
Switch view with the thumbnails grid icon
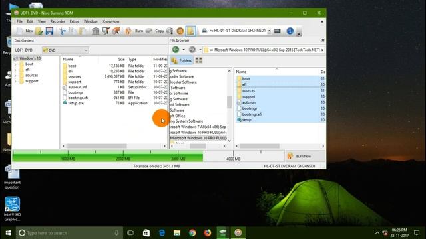click(199, 60)
